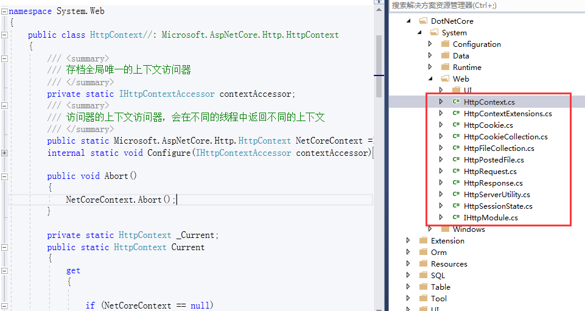Click the Runtime folder icon
Viewport: 585px width, 311px height.
pos(445,67)
